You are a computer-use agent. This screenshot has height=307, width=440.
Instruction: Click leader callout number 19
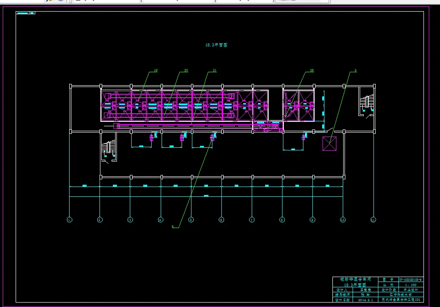(156, 71)
